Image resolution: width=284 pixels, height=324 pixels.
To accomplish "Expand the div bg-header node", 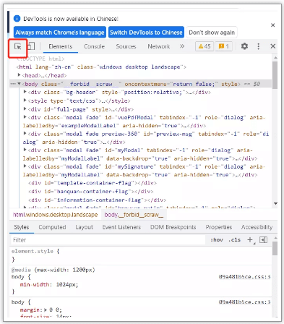I will tap(25, 92).
